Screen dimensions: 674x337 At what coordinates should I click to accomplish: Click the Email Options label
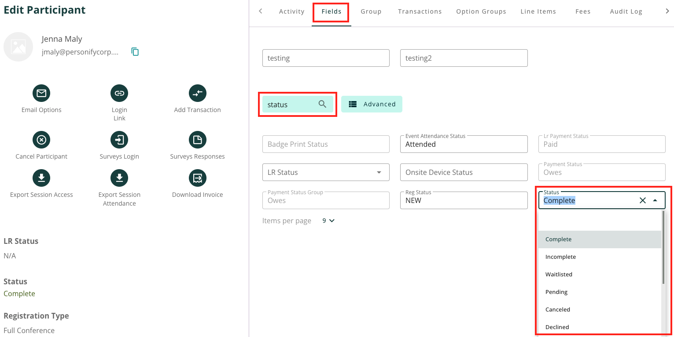(41, 110)
